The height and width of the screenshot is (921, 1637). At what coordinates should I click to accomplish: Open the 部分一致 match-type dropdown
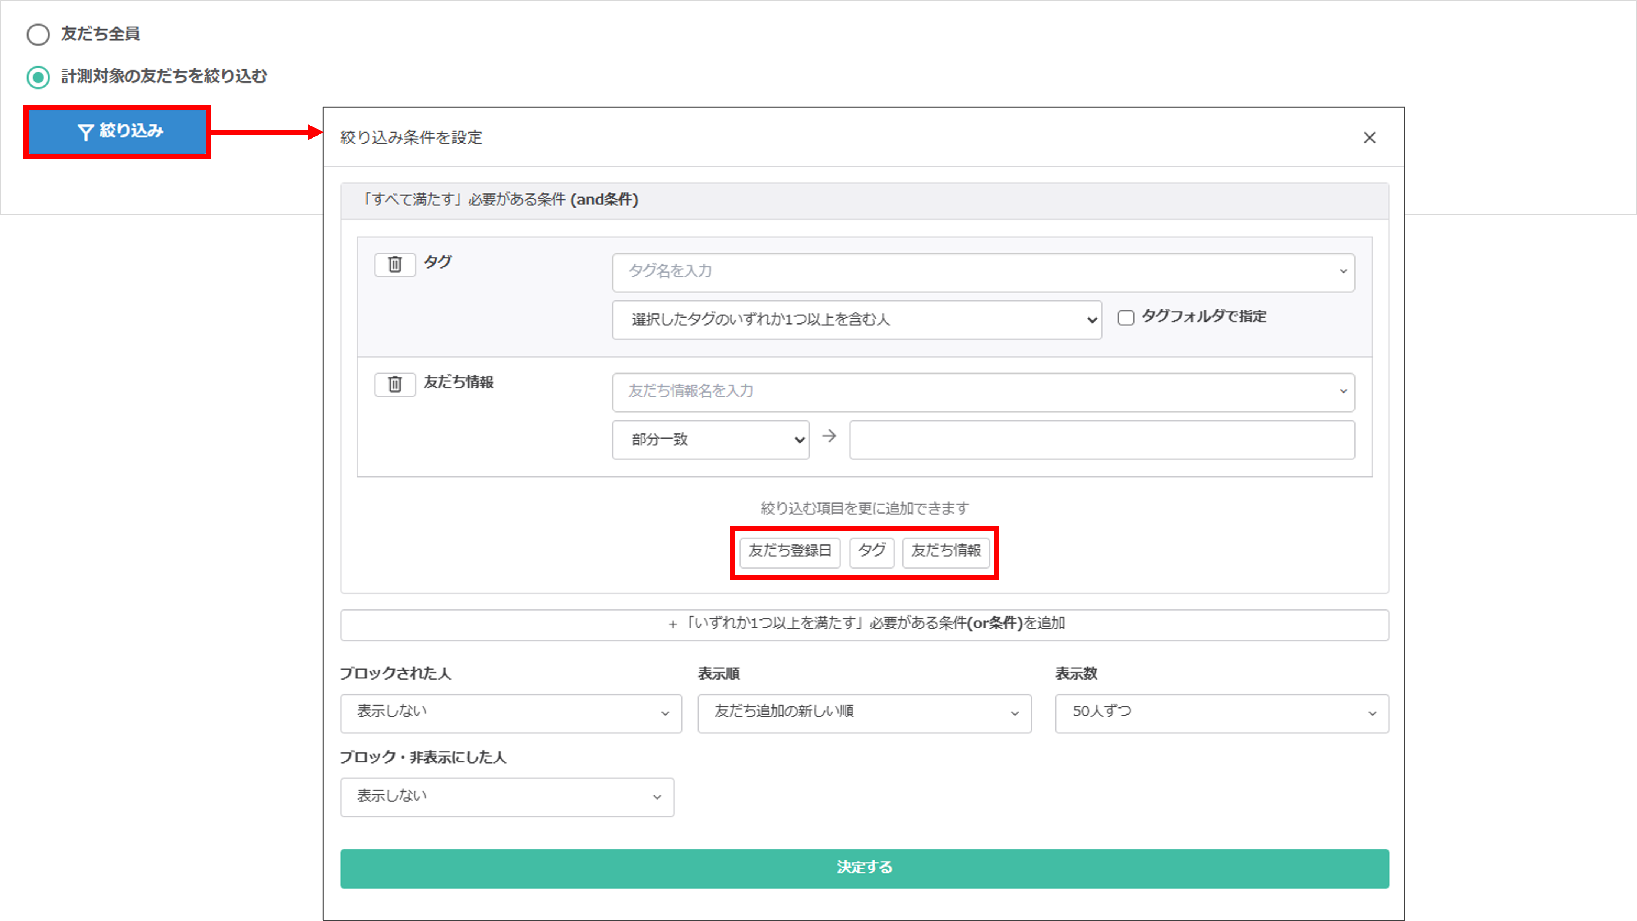710,439
